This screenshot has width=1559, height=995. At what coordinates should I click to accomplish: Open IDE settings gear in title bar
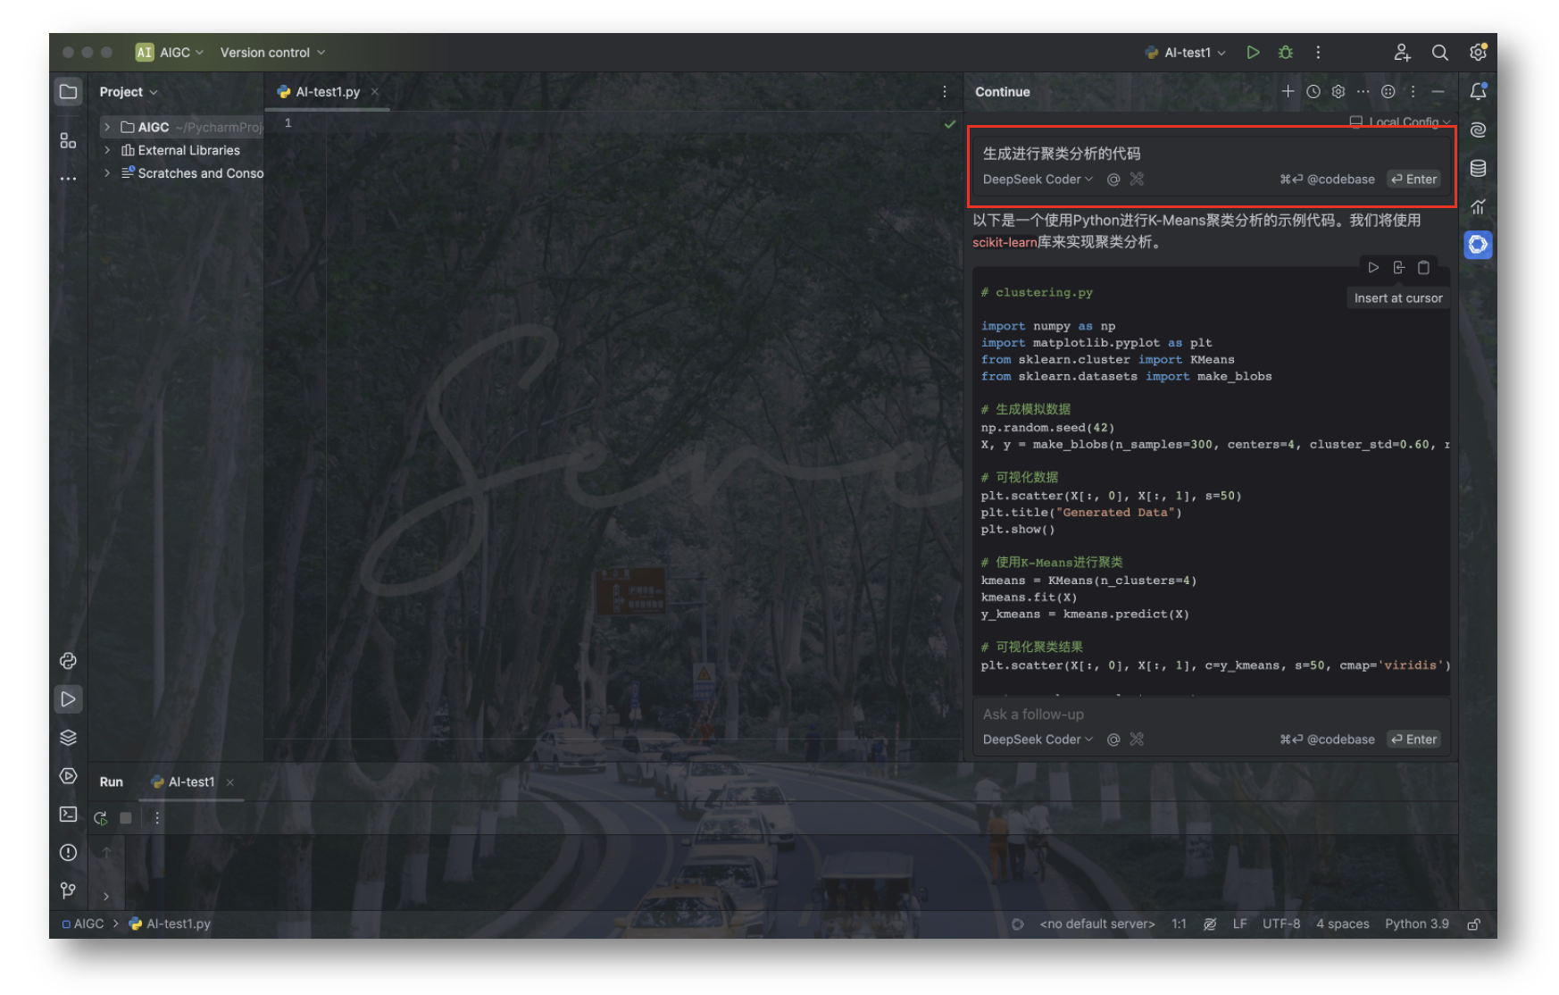point(1478,52)
